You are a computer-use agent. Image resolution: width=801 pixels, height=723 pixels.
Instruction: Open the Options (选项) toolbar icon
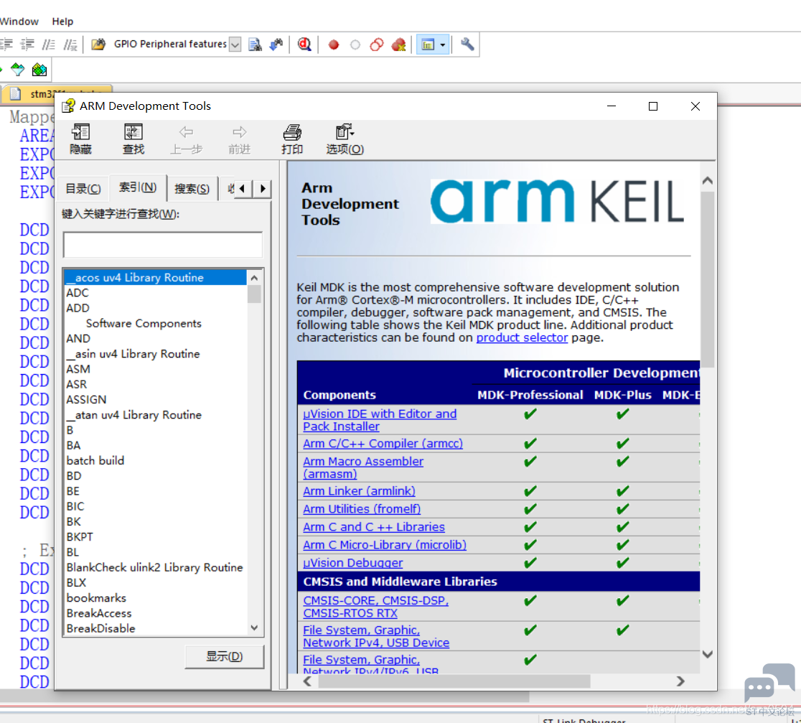[x=345, y=139]
